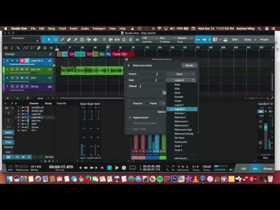
Task: Toggle the Loop button in transport
Action: (x=132, y=167)
